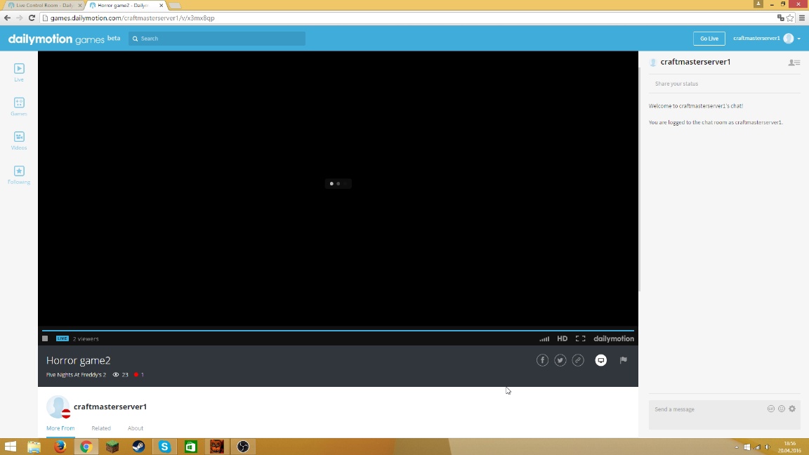The height and width of the screenshot is (455, 809).
Task: Report the video with flag icon
Action: (623, 360)
